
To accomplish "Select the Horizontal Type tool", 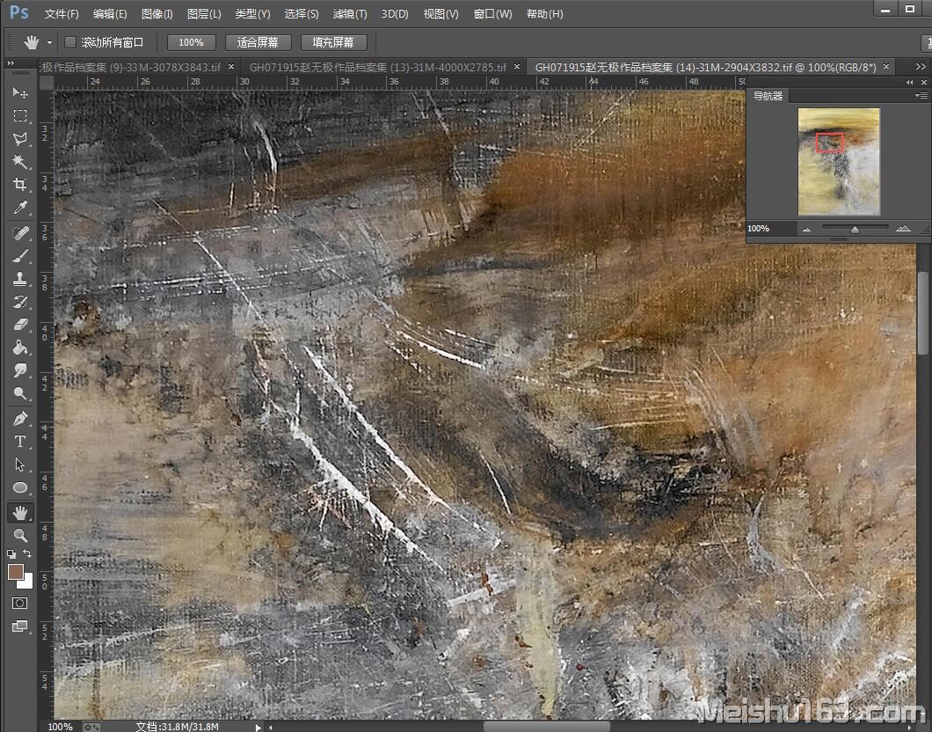I will click(20, 441).
